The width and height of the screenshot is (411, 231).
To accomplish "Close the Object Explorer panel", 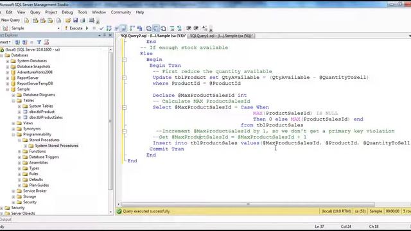I will coord(110,35).
